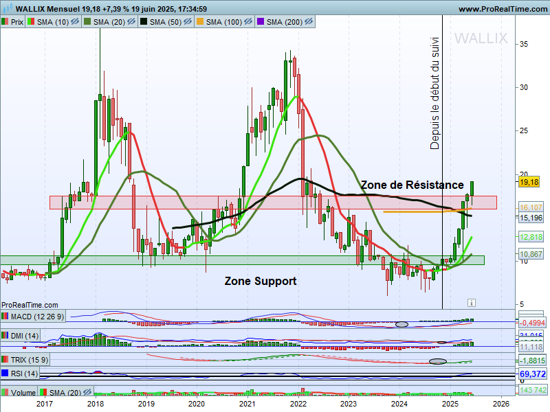Click the 25 tick on price axis
This screenshot has width=550, height=412.
524,130
